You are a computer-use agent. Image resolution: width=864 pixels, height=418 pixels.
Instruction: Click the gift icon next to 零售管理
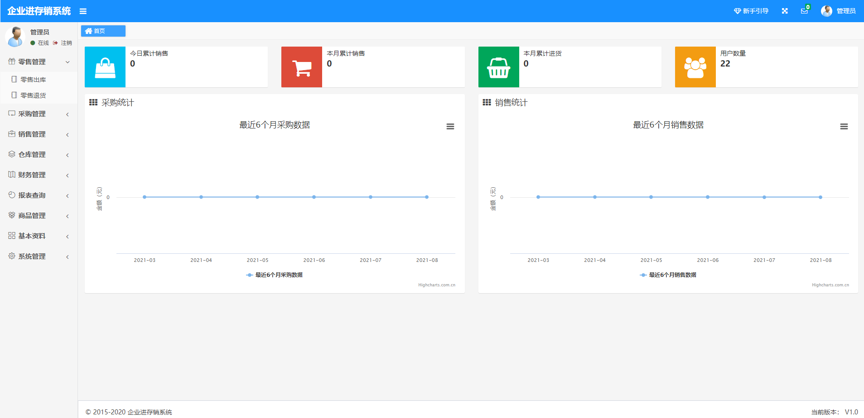12,62
